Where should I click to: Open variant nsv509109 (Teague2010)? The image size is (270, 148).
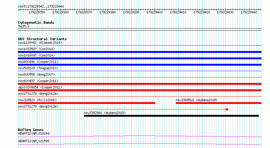pyautogui.click(x=38, y=68)
